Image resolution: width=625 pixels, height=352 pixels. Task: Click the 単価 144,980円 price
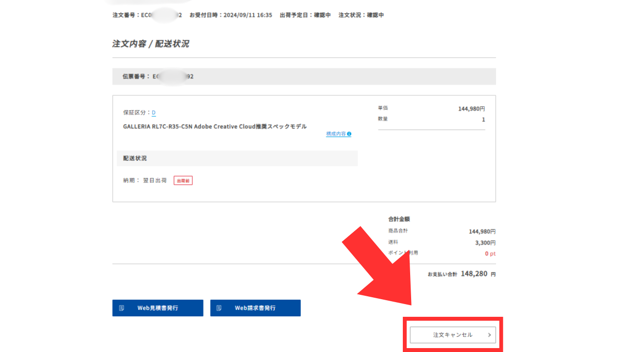[471, 109]
